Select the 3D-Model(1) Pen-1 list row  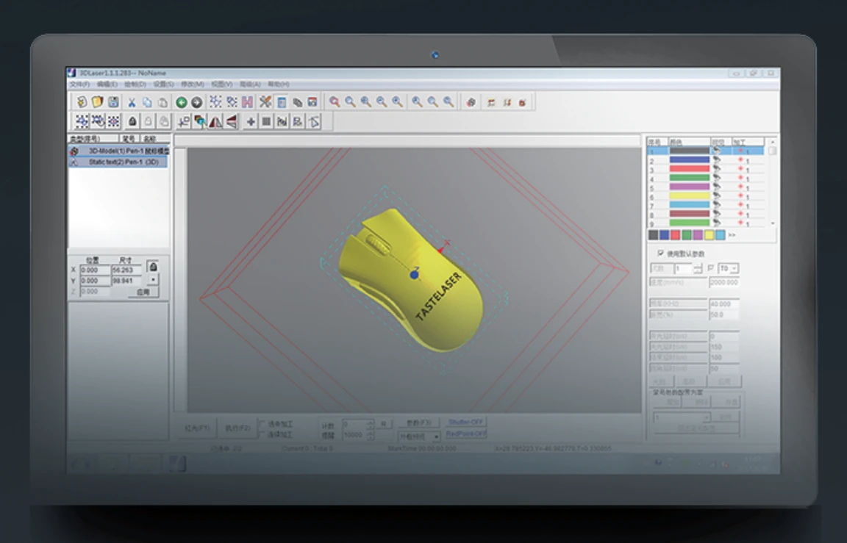pyautogui.click(x=118, y=151)
